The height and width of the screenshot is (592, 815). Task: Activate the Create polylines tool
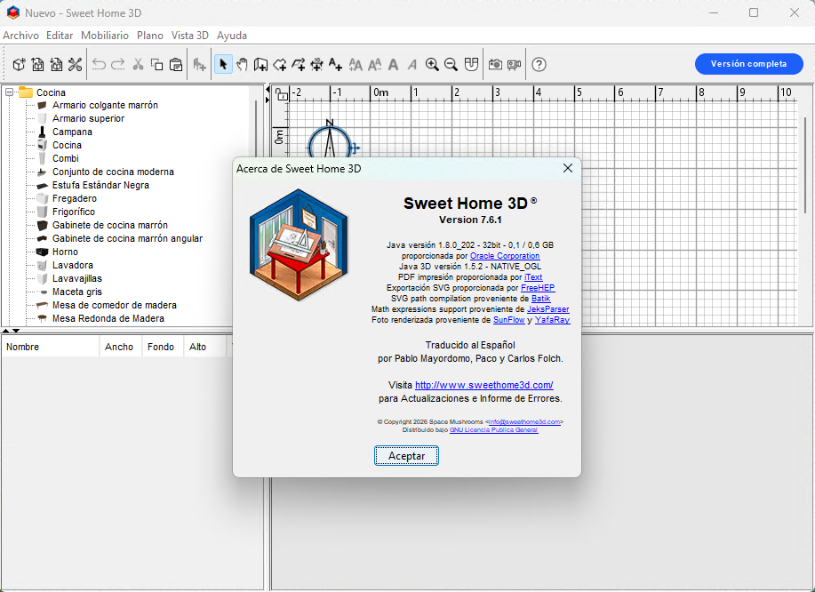coord(299,65)
